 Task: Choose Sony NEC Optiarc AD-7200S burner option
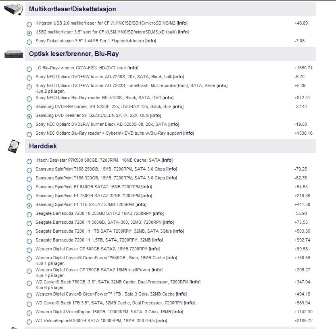(x=29, y=78)
